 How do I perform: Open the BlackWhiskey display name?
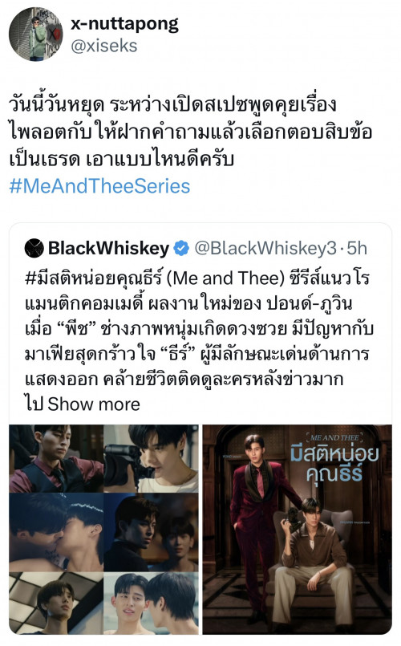click(109, 249)
